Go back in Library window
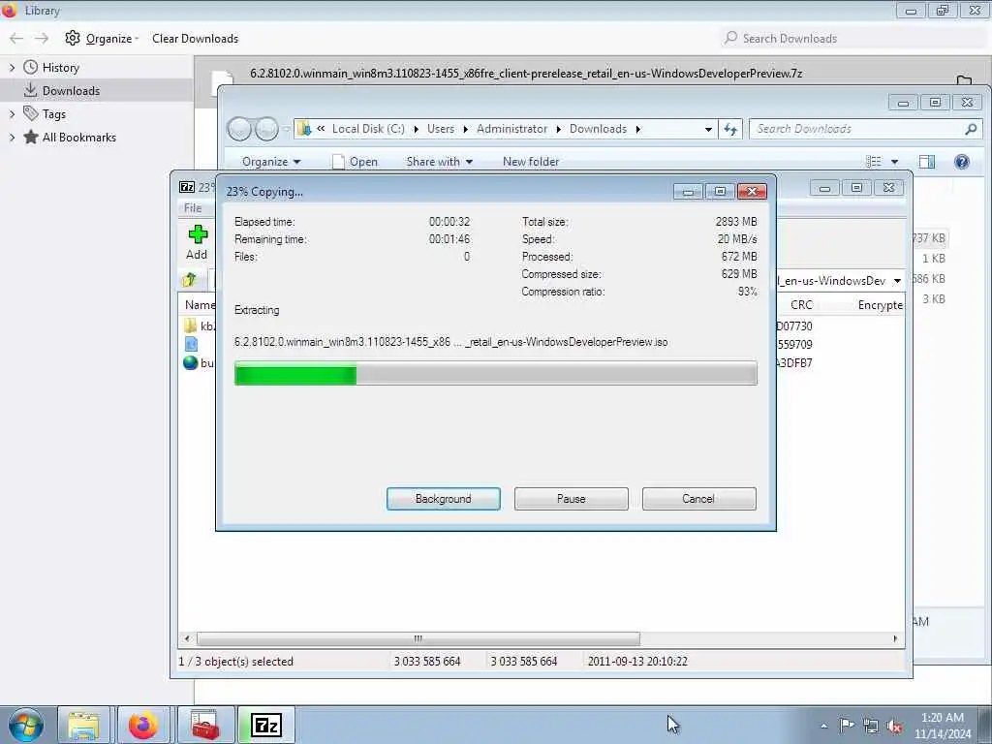Image resolution: width=992 pixels, height=744 pixels. coord(16,39)
